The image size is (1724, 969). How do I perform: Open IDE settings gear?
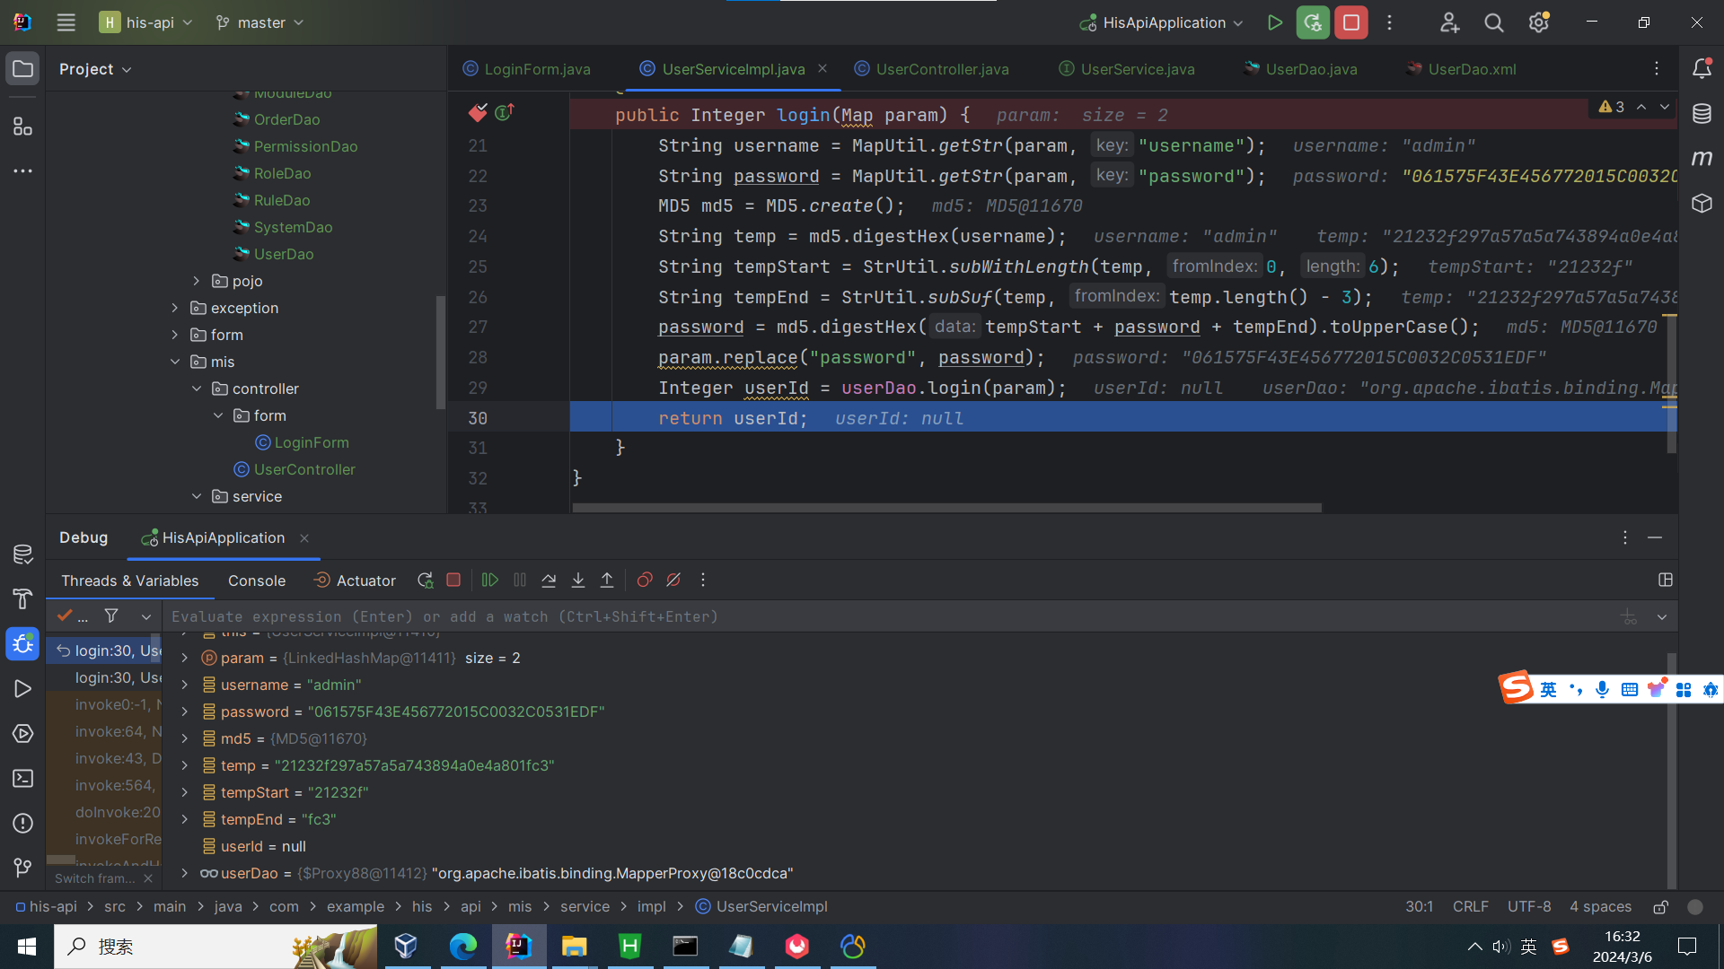pos(1539,22)
